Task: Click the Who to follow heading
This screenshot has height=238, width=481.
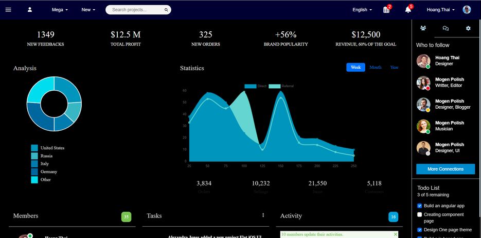Action: tap(433, 45)
